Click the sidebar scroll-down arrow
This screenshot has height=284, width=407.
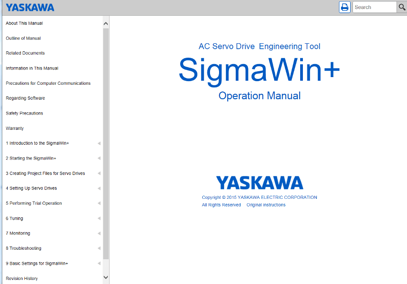click(106, 278)
